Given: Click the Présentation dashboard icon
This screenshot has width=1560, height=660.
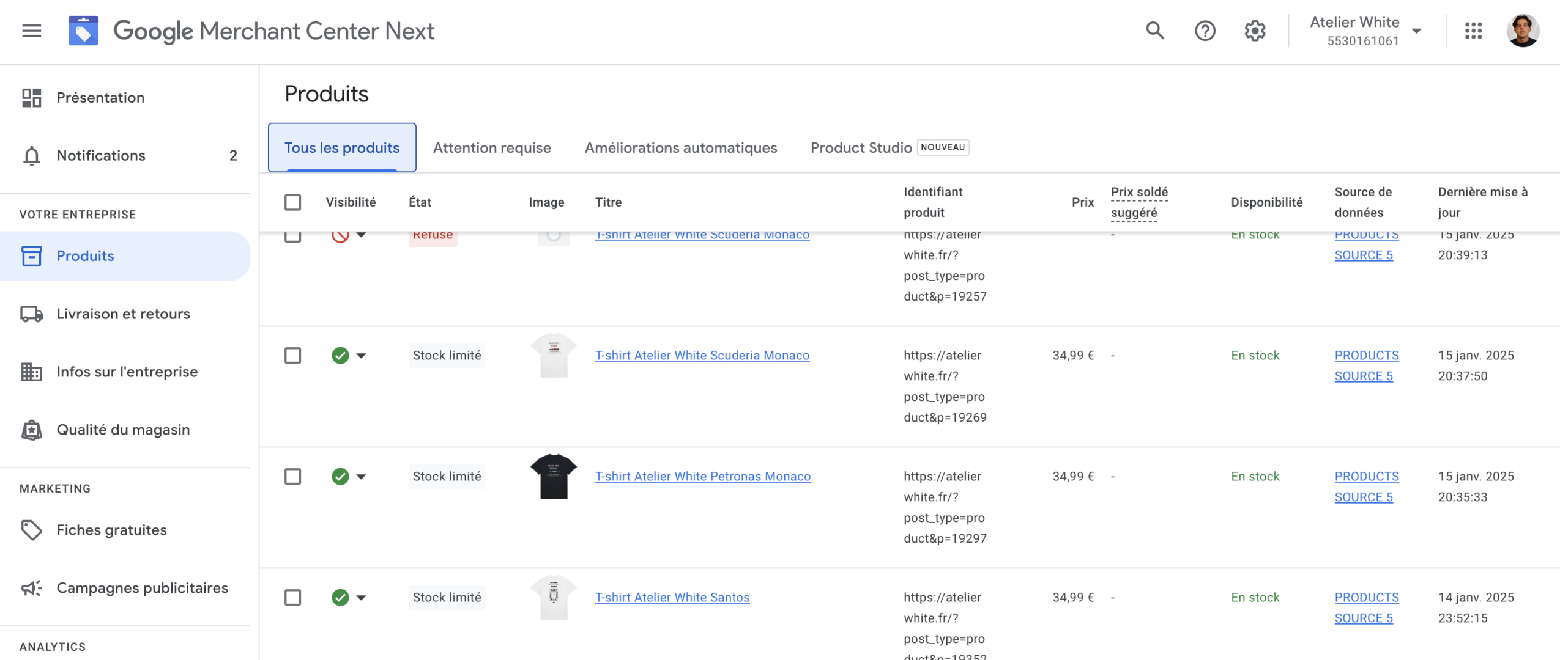Looking at the screenshot, I should point(31,98).
